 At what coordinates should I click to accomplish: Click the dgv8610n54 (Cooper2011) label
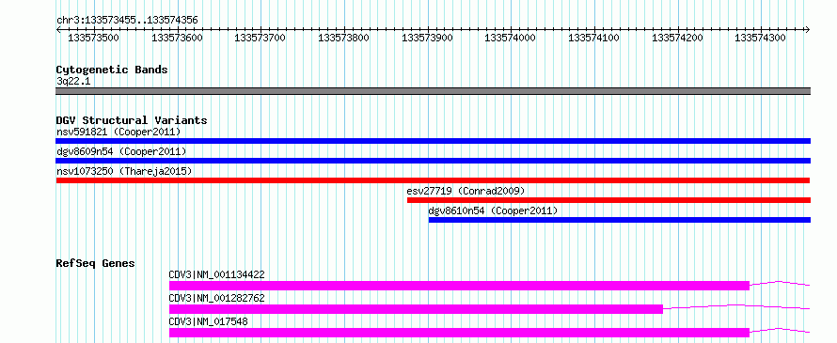tap(493, 210)
